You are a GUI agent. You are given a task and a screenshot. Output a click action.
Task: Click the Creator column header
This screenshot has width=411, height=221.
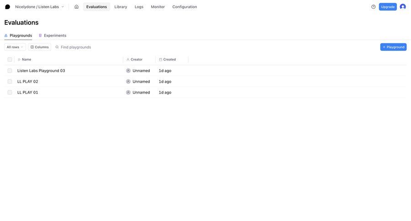136,59
